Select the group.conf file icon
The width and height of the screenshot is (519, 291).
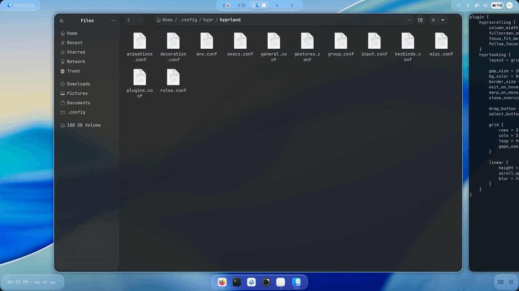tap(341, 41)
